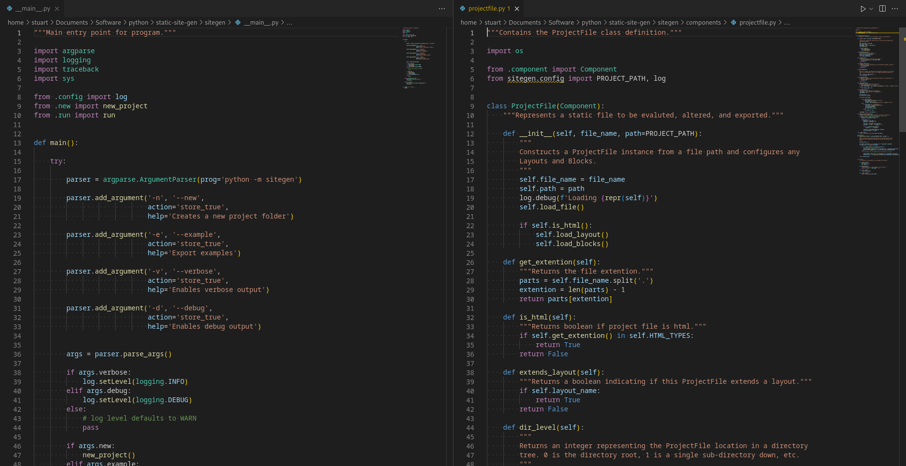Viewport: 906px width, 466px height.
Task: Click 'from .component import Component' line
Action: [x=552, y=69]
